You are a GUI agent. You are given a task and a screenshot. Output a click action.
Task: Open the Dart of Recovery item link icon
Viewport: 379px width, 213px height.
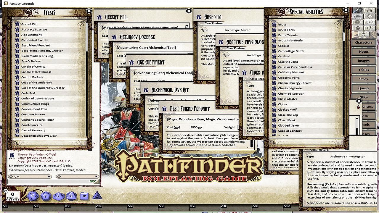17,130
